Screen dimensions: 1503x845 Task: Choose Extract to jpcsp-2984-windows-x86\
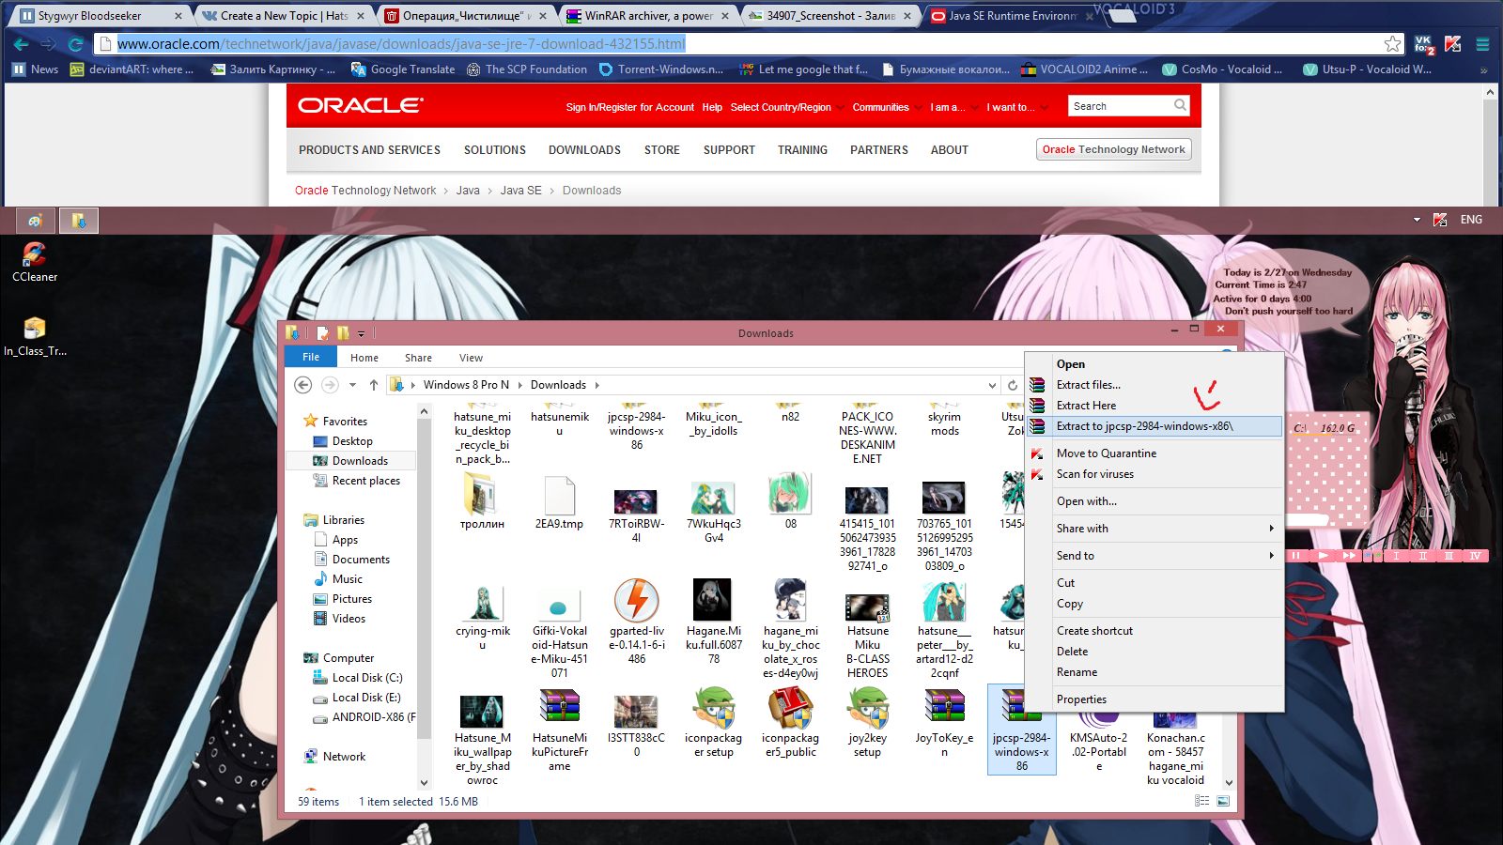[x=1155, y=426]
